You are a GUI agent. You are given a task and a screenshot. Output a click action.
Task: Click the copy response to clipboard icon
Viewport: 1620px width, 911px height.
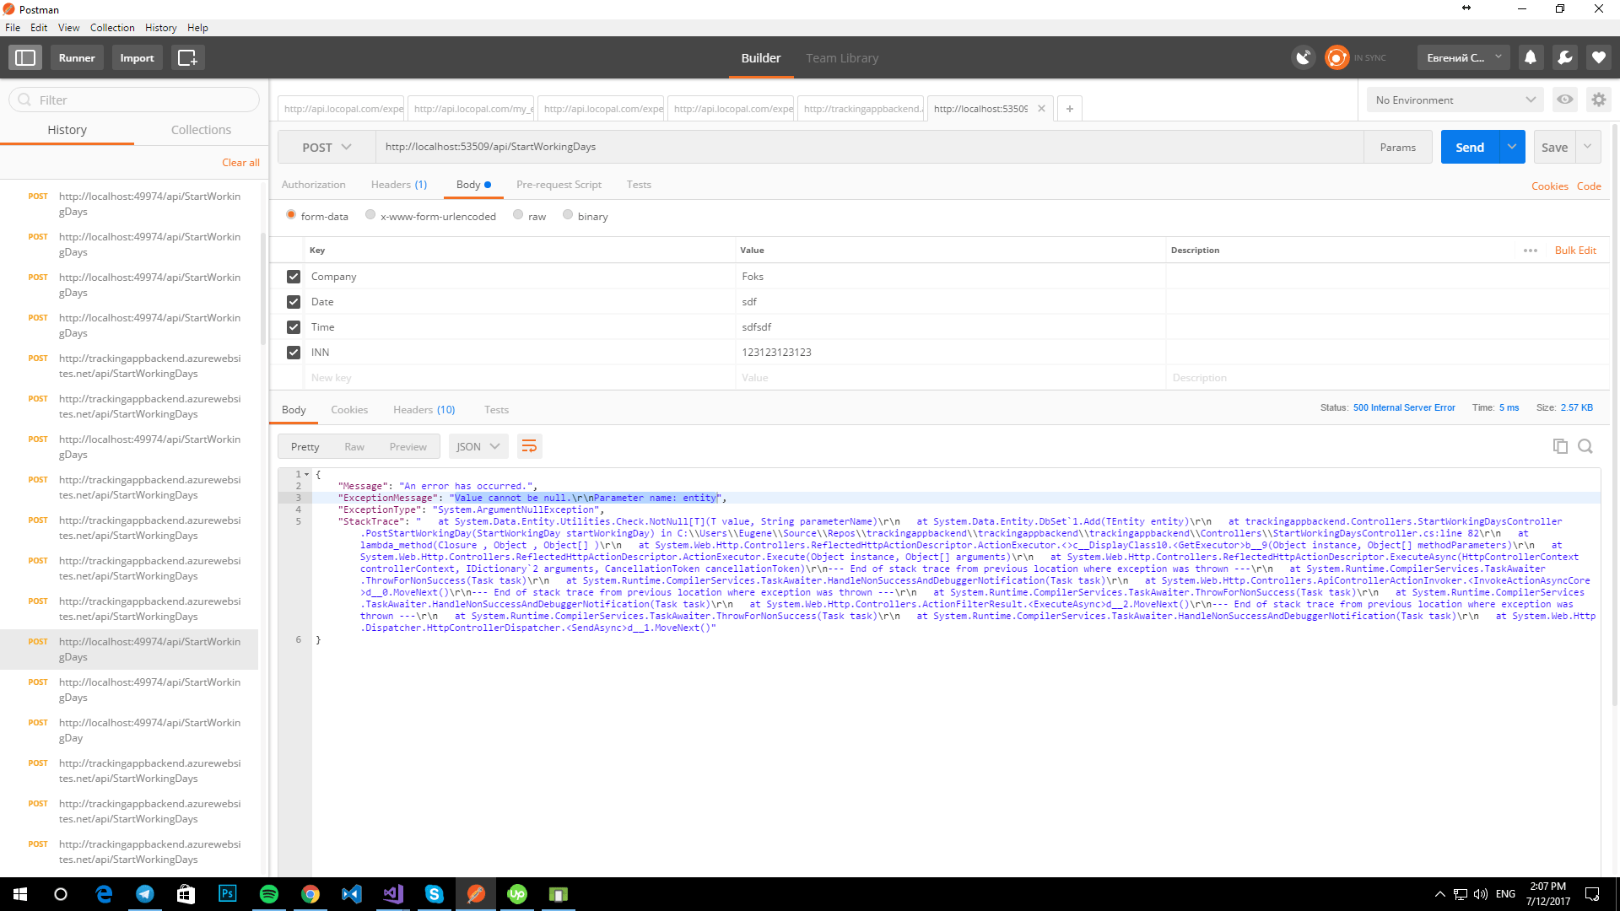click(1560, 446)
